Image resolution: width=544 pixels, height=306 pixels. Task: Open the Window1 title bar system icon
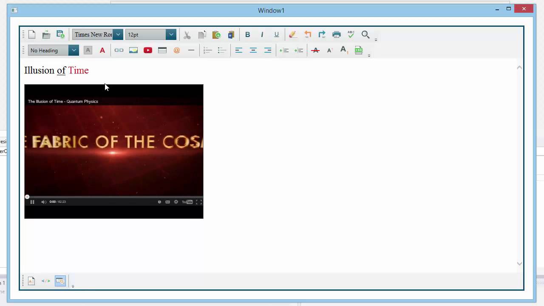point(14,10)
